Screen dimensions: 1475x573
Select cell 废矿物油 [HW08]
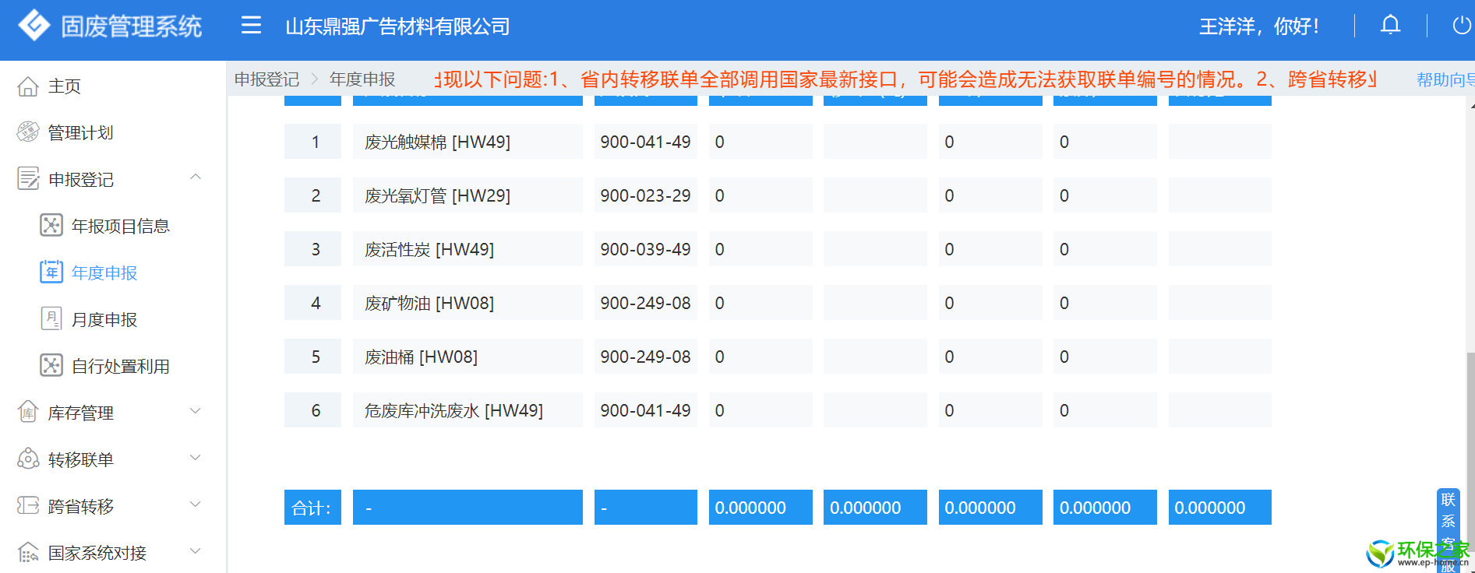point(468,303)
